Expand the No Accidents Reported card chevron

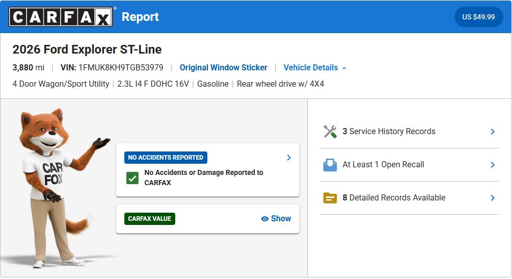pyautogui.click(x=289, y=158)
